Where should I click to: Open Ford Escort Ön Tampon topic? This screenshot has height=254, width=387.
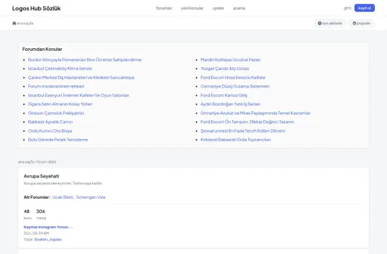[x=247, y=122]
